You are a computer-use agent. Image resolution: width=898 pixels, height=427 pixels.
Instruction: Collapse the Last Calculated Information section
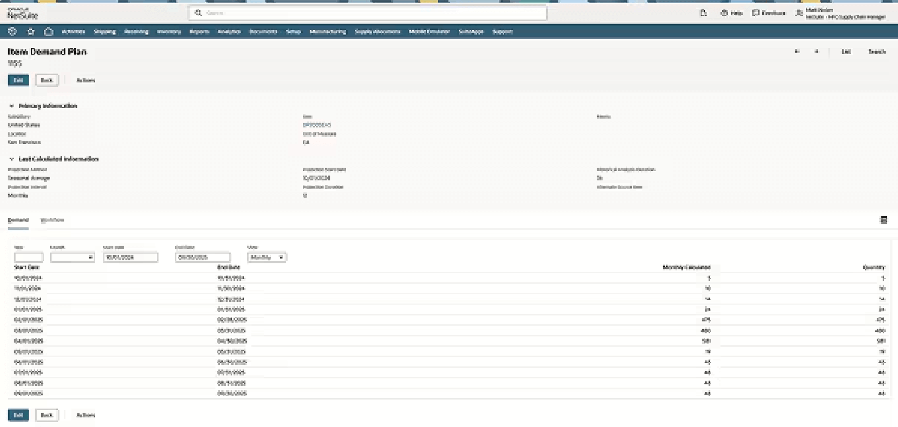point(12,159)
